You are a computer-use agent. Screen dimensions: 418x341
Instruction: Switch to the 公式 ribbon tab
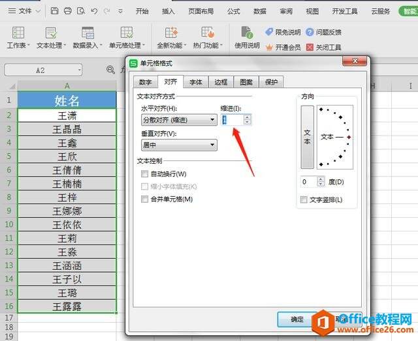click(x=234, y=11)
